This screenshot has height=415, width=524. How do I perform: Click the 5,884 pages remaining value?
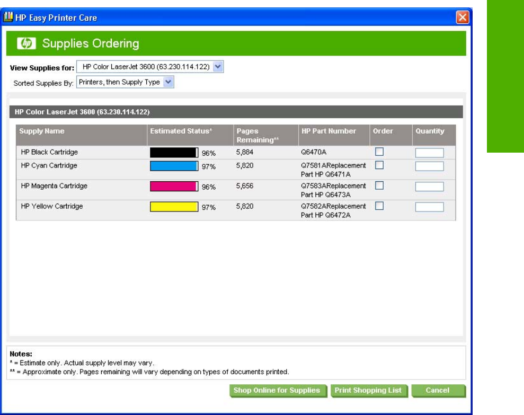coord(245,152)
